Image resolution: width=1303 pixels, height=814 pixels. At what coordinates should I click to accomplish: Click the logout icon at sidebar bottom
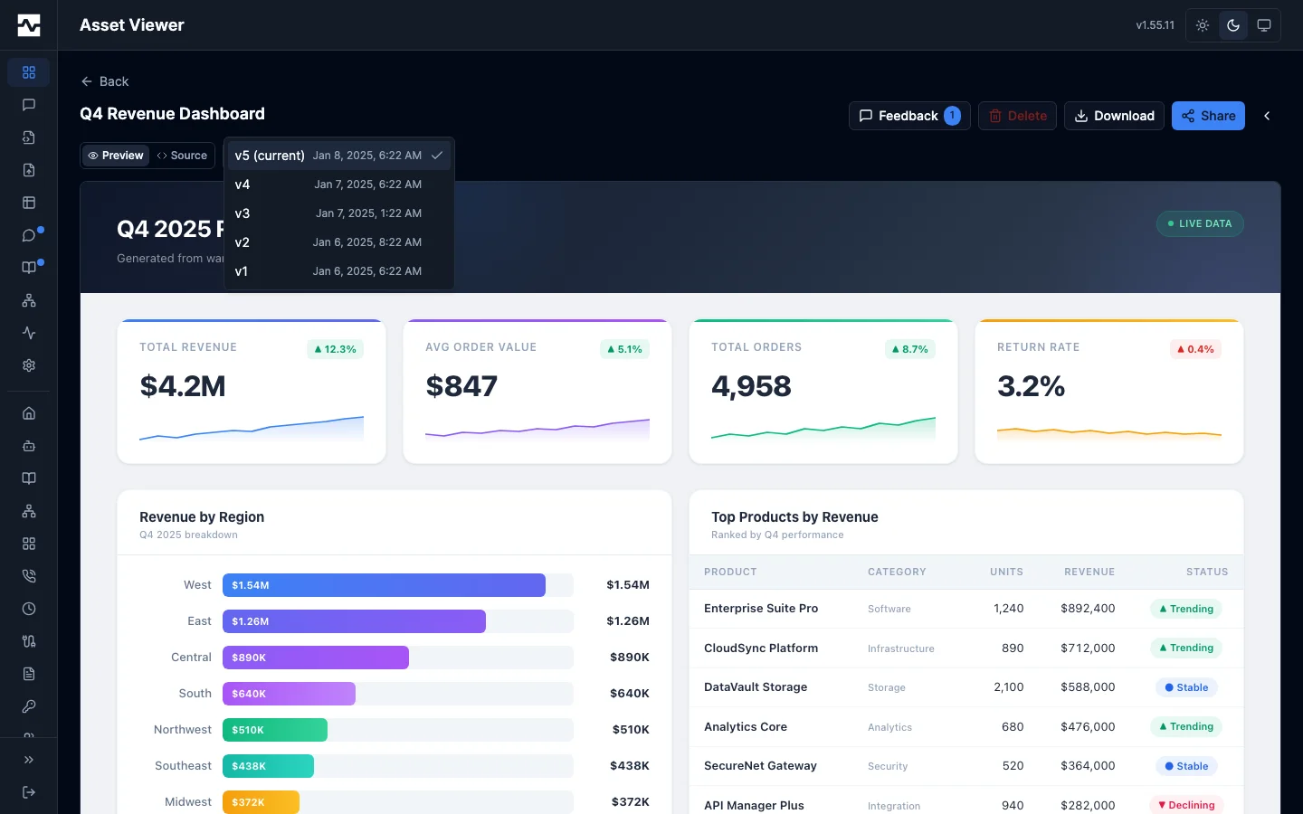29,792
